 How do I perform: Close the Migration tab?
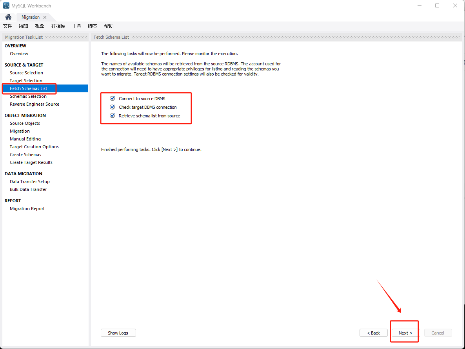coord(45,18)
